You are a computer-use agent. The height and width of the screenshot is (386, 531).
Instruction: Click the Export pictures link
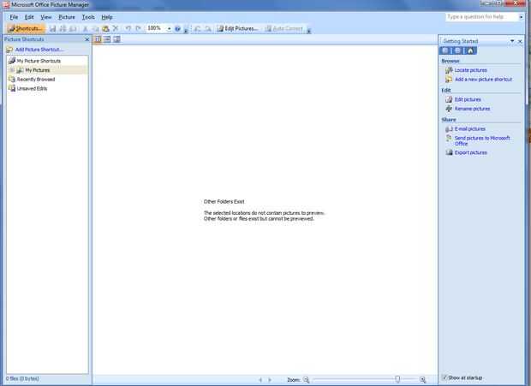[471, 152]
